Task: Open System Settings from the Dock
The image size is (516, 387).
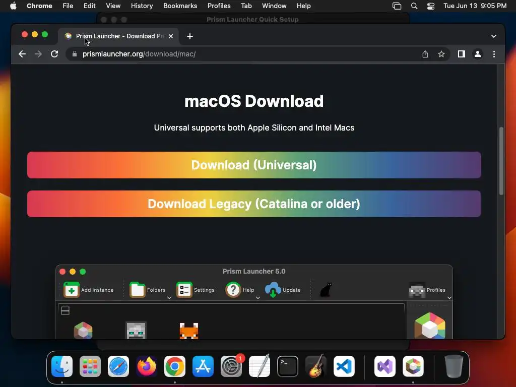Action: click(231, 366)
